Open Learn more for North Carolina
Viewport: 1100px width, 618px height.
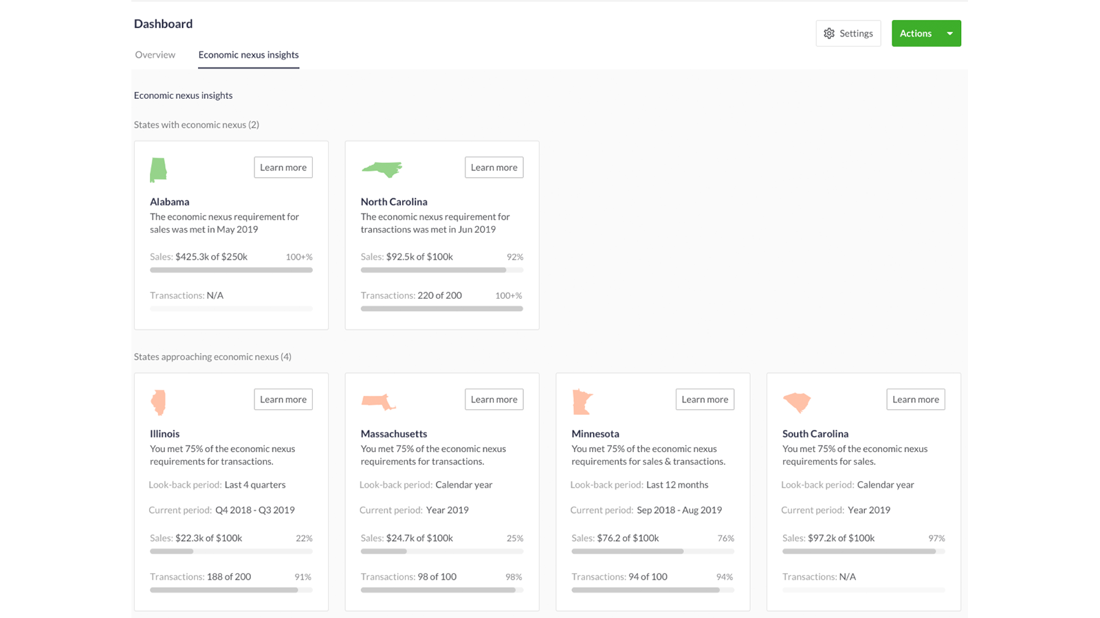coord(494,167)
